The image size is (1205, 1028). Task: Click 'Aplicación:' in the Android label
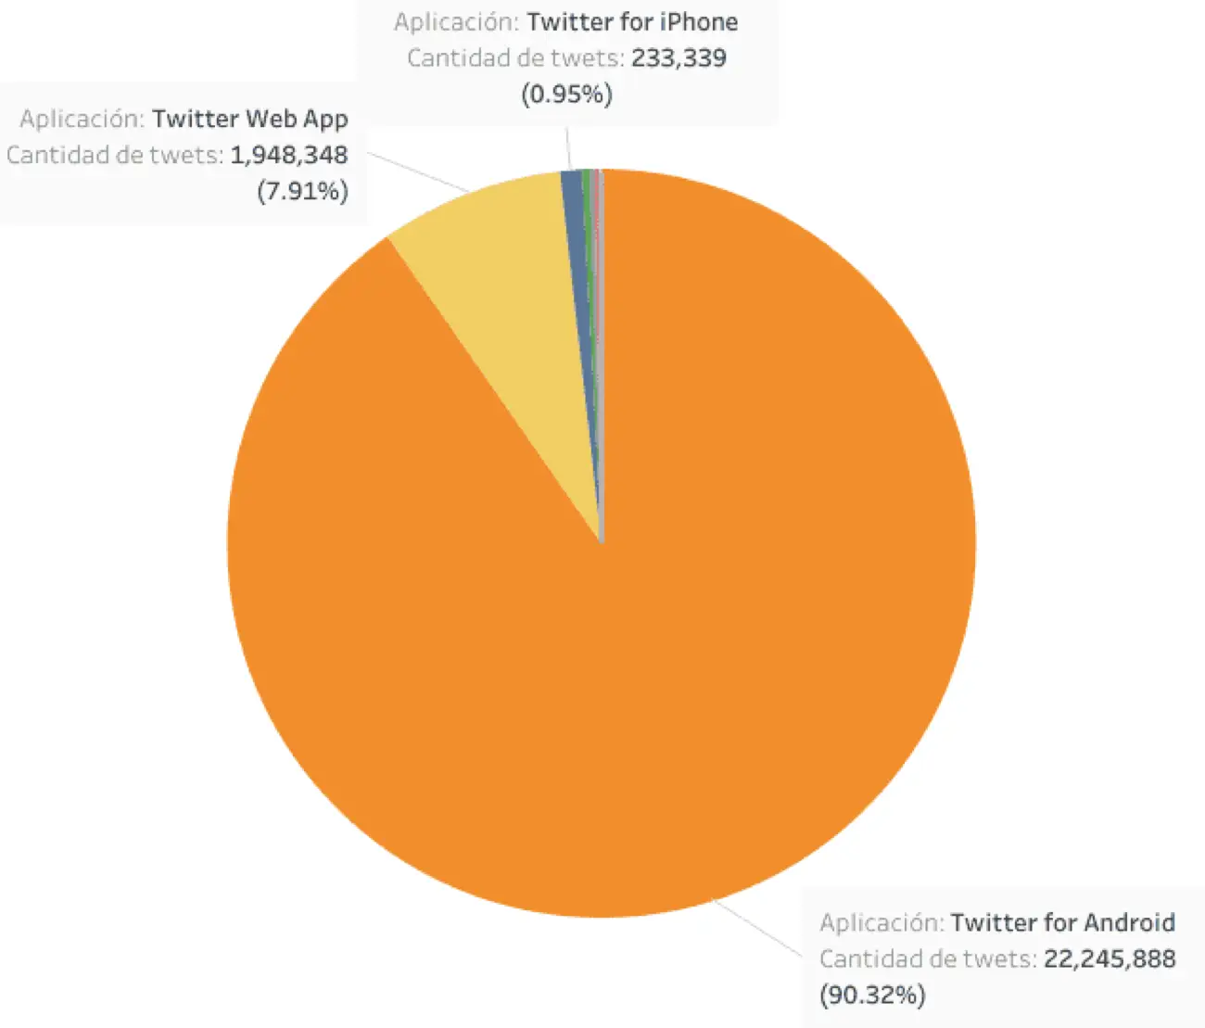coord(882,922)
